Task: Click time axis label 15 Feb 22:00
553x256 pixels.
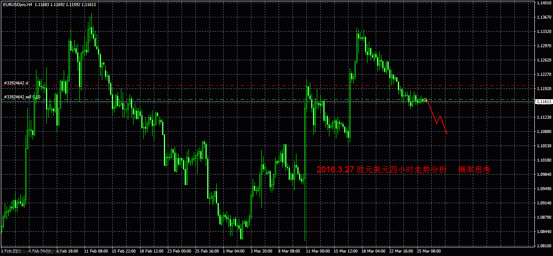Action: click(124, 251)
